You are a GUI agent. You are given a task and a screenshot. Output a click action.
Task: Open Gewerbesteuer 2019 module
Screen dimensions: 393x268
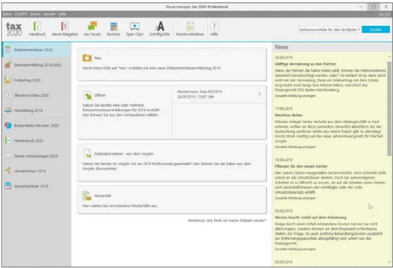coord(37,186)
